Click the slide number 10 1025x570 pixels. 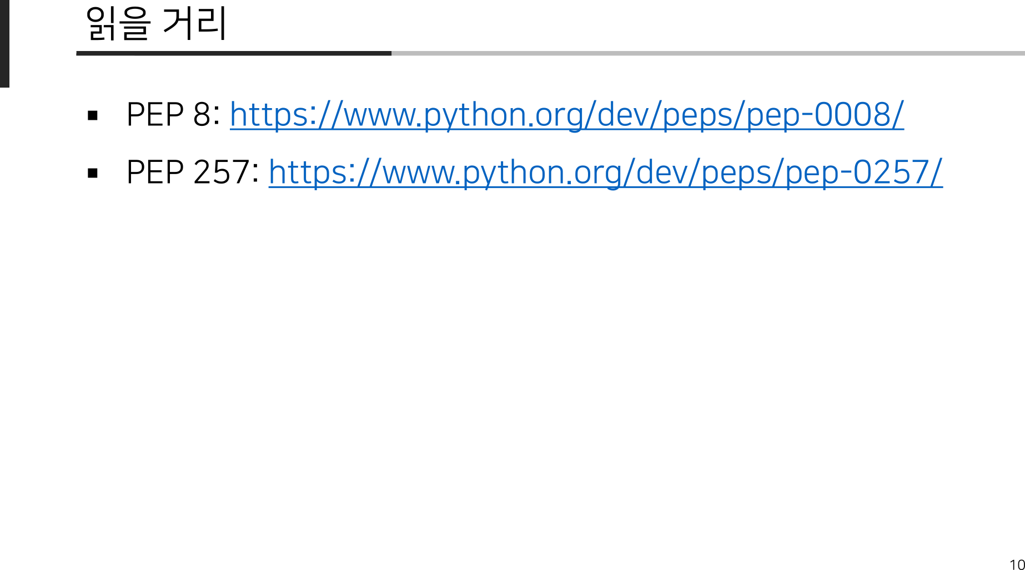tap(1017, 564)
